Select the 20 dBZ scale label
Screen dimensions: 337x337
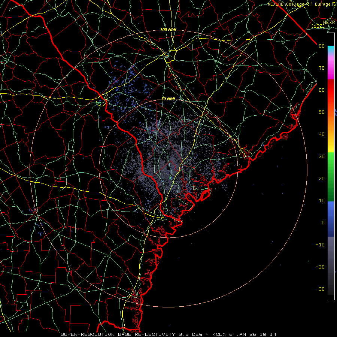click(322, 179)
